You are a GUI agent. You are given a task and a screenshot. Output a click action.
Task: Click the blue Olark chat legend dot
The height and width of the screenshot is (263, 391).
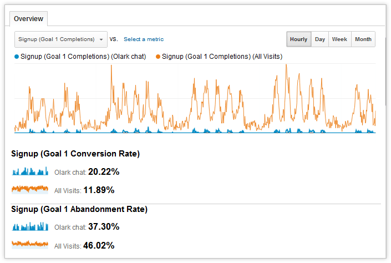tap(17, 57)
